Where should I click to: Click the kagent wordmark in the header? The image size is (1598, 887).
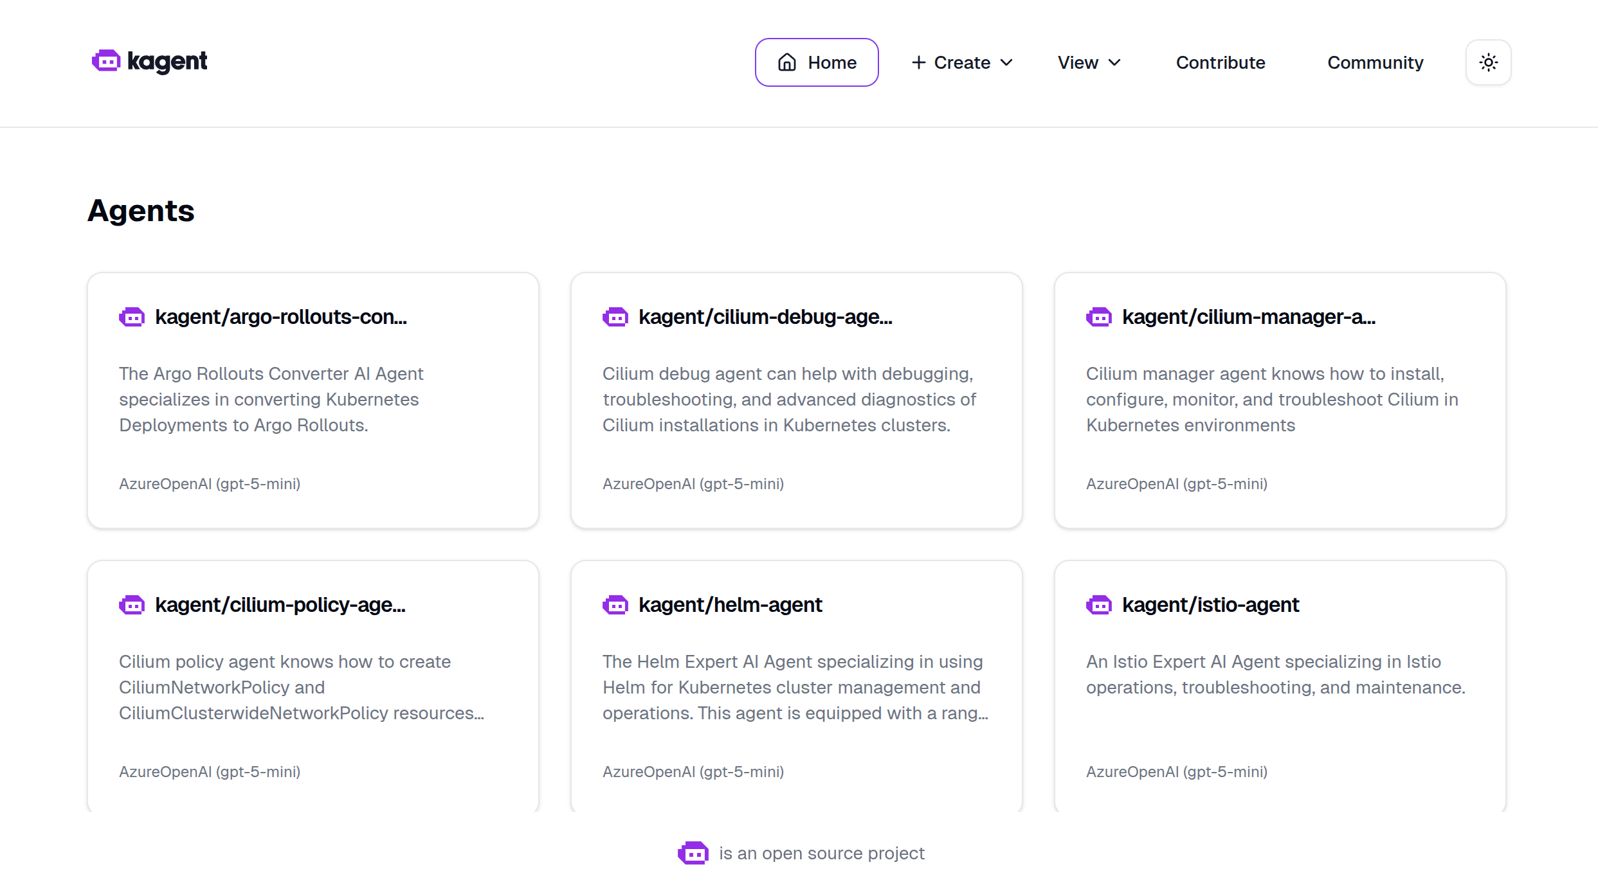[168, 61]
